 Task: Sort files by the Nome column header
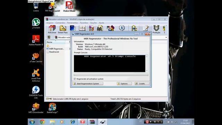(x=55, y=42)
